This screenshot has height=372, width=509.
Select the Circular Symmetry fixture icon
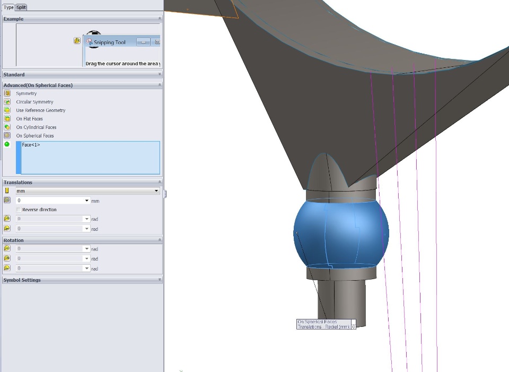[x=7, y=102]
